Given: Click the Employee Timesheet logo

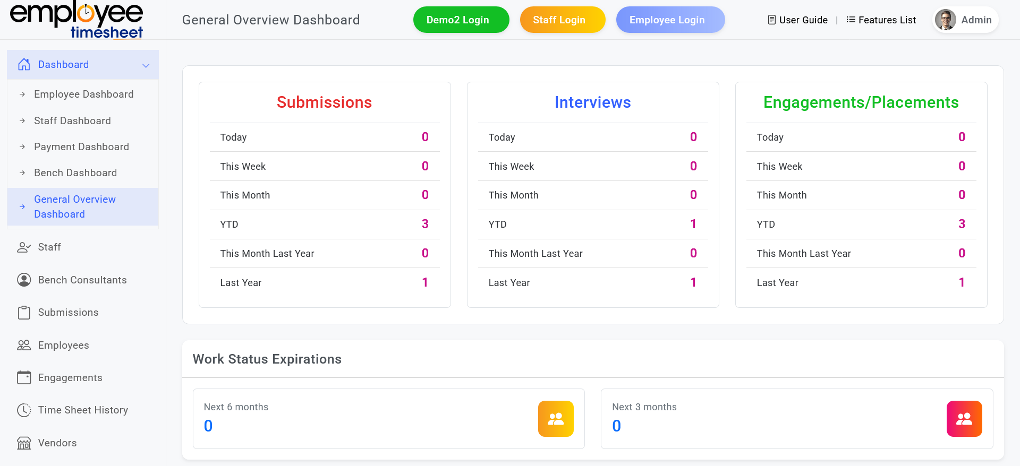Looking at the screenshot, I should 77,20.
